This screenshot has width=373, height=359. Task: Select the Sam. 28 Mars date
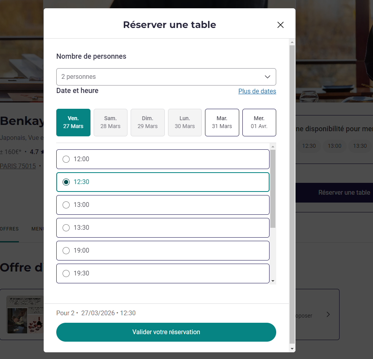110,122
